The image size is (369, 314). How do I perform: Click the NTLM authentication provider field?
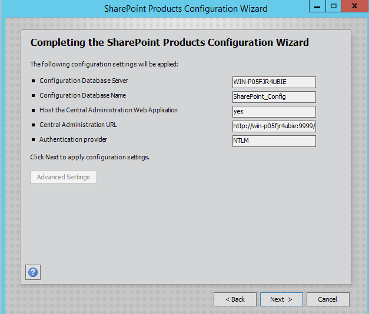pyautogui.click(x=274, y=141)
